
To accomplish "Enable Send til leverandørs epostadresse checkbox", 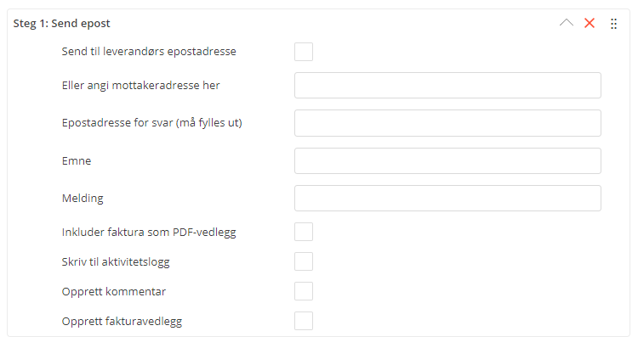I will (x=304, y=52).
